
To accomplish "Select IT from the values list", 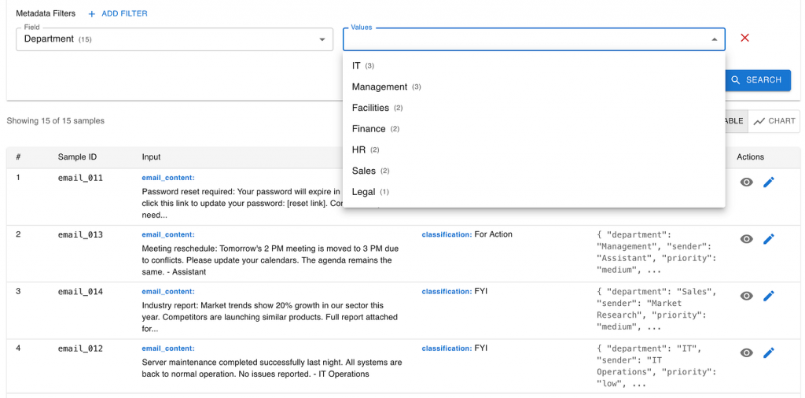I will click(356, 66).
